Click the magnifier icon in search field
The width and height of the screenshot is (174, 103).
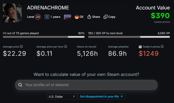click(x=20, y=85)
